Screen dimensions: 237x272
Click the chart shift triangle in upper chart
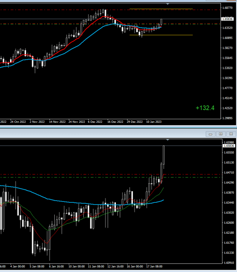click(x=168, y=4)
